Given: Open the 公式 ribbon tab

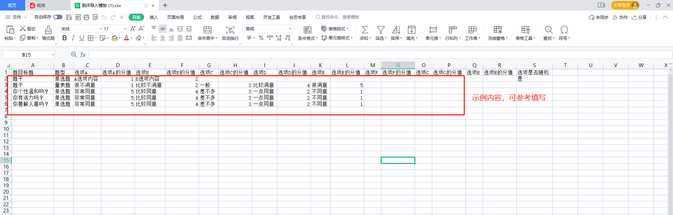Looking at the screenshot, I should 197,17.
